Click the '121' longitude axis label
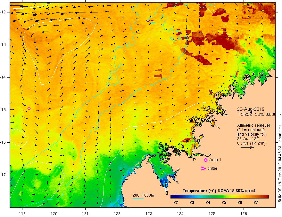 (x=86, y=213)
